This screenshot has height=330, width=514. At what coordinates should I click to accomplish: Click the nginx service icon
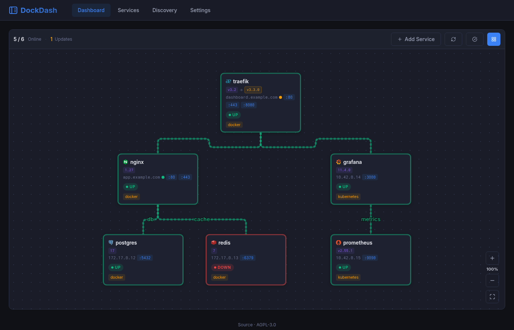pyautogui.click(x=126, y=162)
